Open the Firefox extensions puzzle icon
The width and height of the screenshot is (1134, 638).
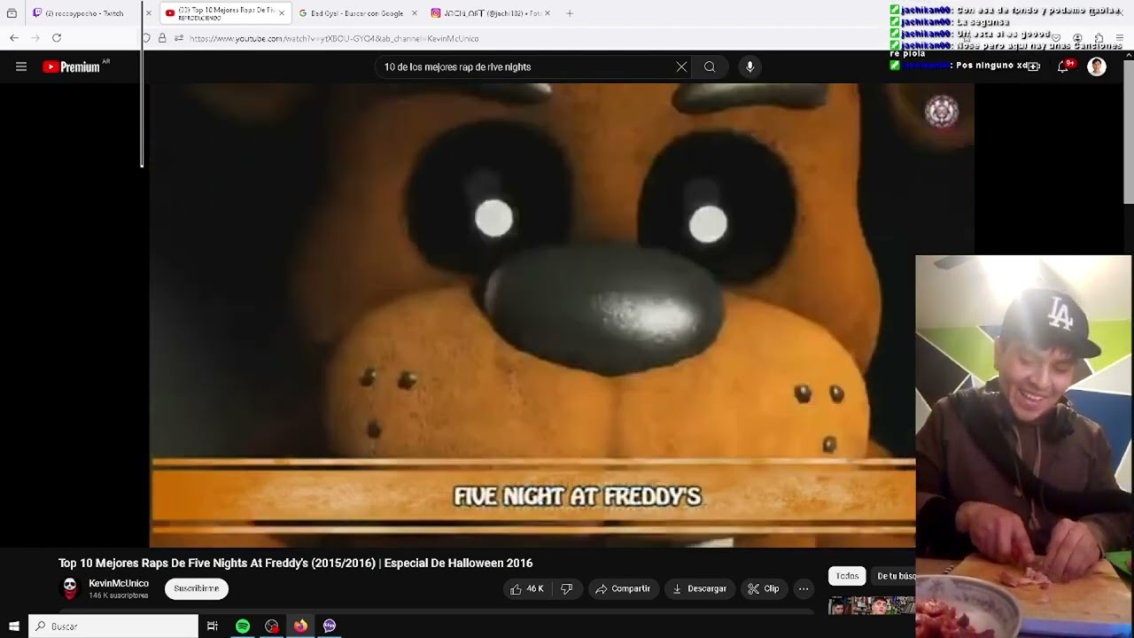(1099, 38)
